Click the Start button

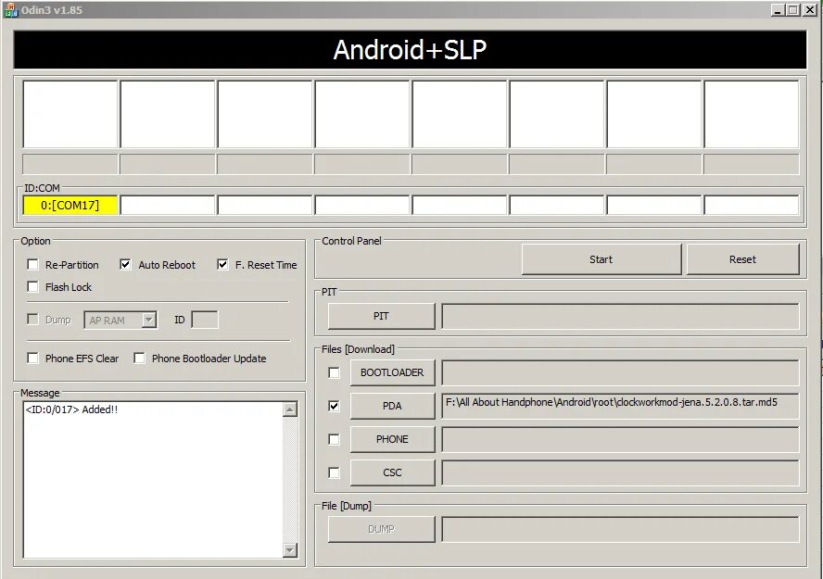pyautogui.click(x=601, y=259)
